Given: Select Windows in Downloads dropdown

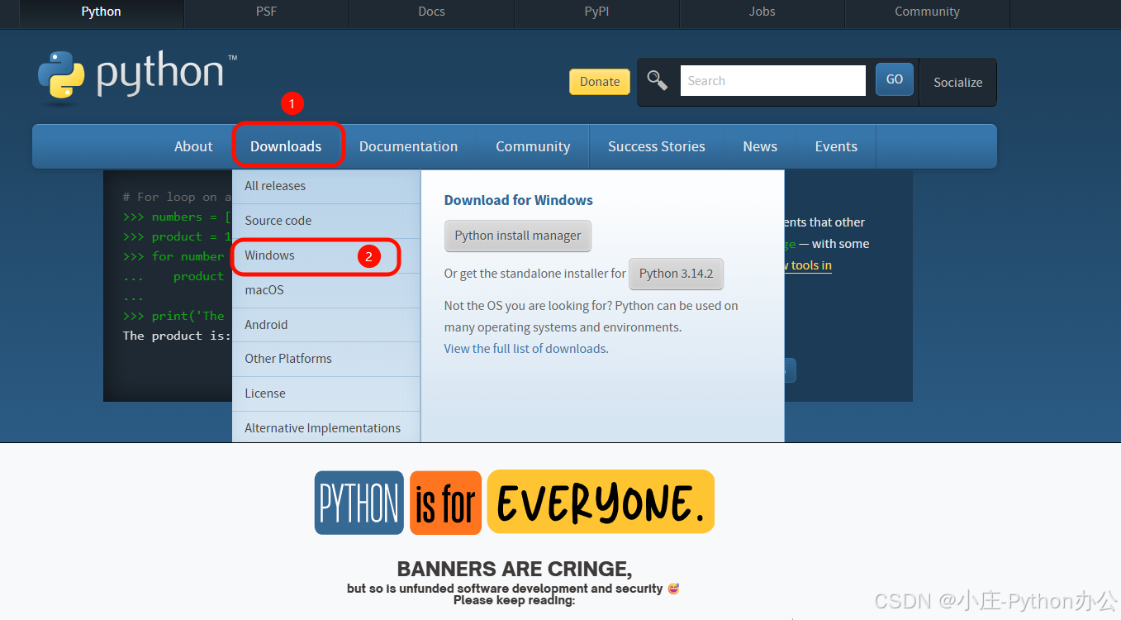Looking at the screenshot, I should (x=326, y=255).
